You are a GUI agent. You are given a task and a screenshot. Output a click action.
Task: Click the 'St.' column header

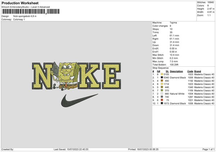tap(167, 71)
